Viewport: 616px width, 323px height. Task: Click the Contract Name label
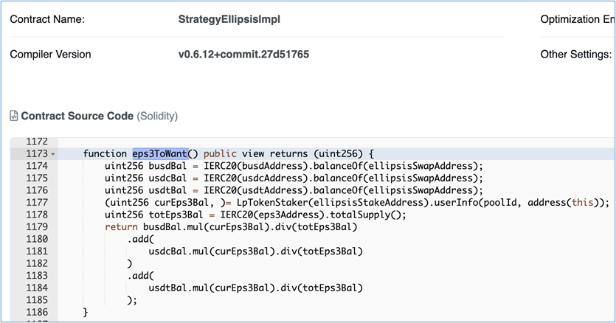click(47, 18)
